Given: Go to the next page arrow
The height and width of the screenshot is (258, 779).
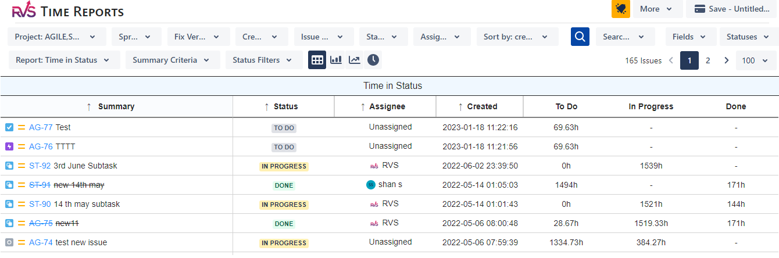Looking at the screenshot, I should [x=726, y=60].
